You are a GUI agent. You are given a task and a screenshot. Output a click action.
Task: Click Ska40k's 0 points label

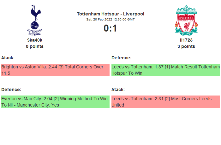[35, 46]
